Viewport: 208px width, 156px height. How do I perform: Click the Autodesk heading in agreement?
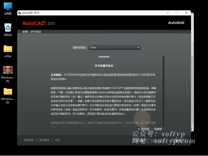click(104, 57)
